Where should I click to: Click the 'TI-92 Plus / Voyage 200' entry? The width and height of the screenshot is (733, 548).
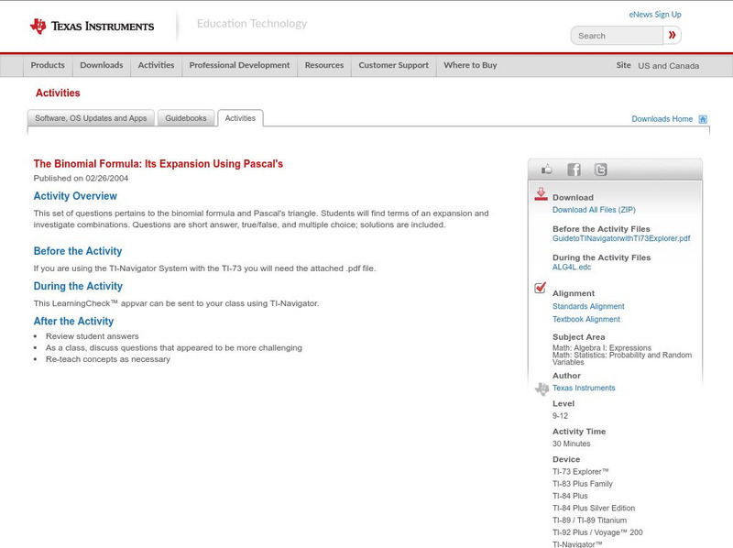tap(597, 532)
